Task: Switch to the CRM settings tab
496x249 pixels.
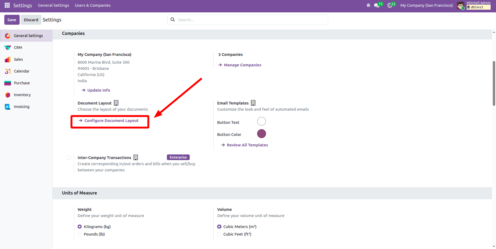Action: [26, 48]
